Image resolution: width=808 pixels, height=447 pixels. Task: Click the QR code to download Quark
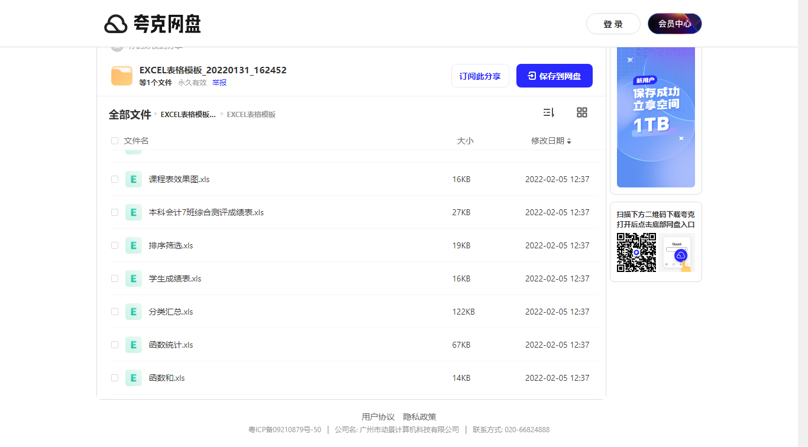pos(636,252)
